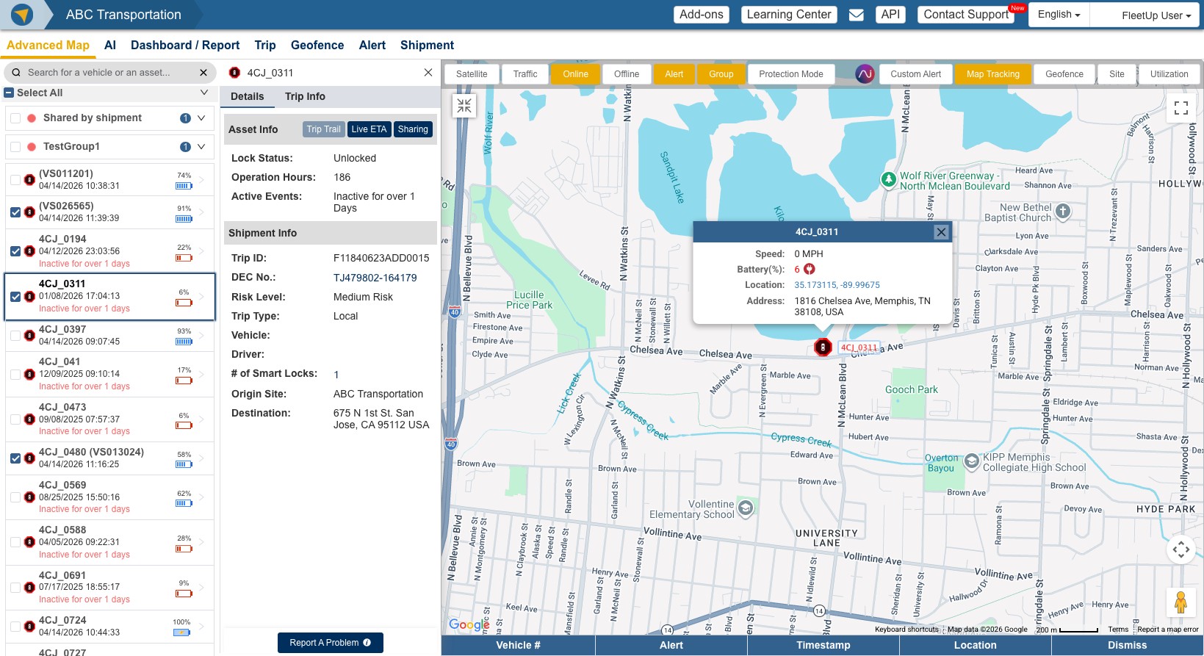Expand the Shared by shipment group
This screenshot has height=656, width=1204.
(201, 118)
